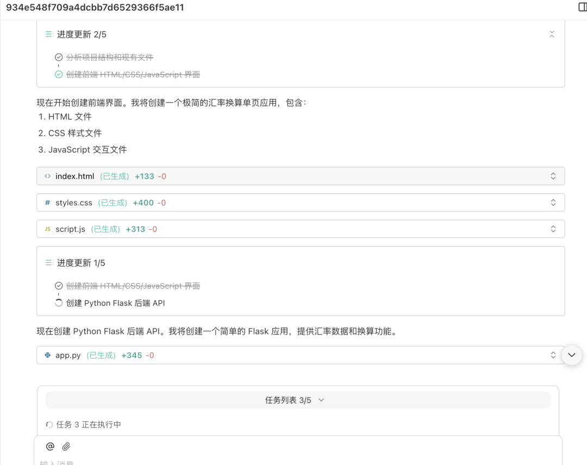Expand the styles.css diff details
The height and width of the screenshot is (465, 587).
pos(553,202)
